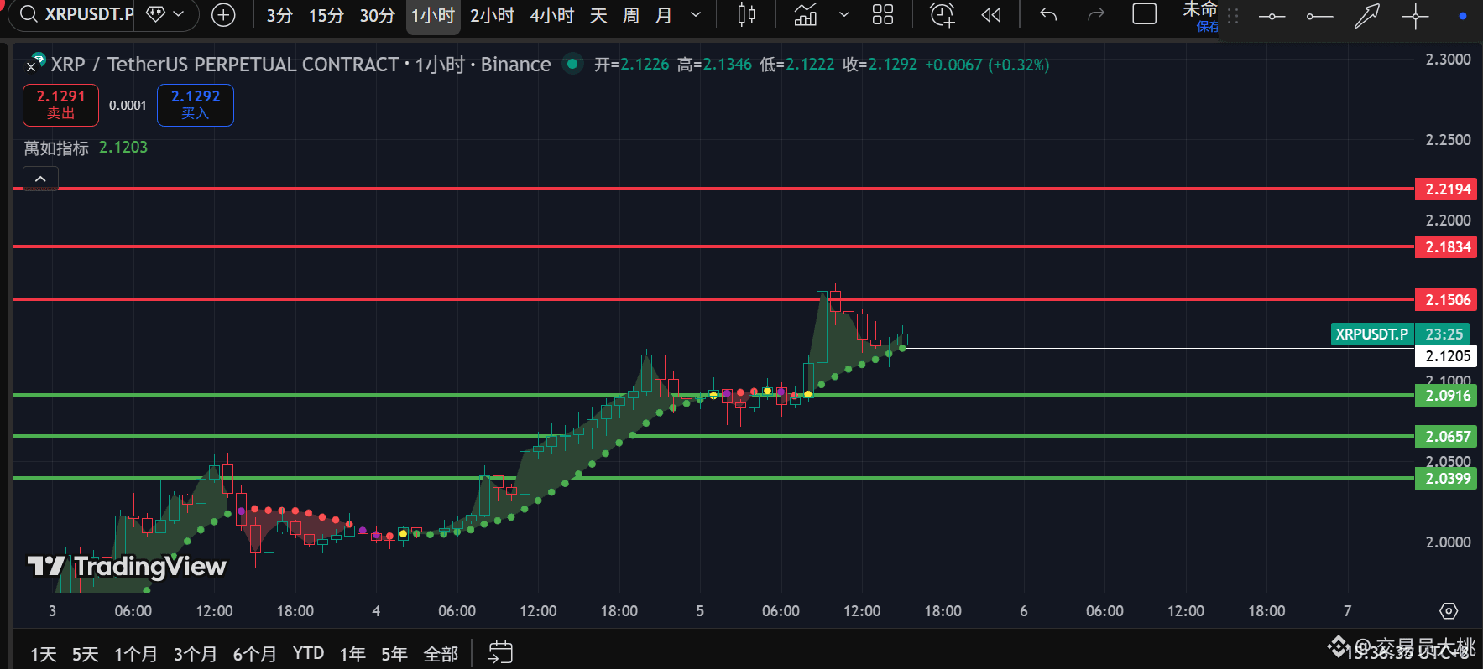The image size is (1483, 669).
Task: Click the red 2.1291 卖出 sell button
Action: (x=60, y=105)
